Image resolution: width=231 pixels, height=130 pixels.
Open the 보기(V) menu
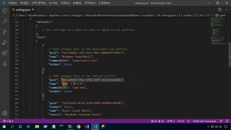click(53, 3)
